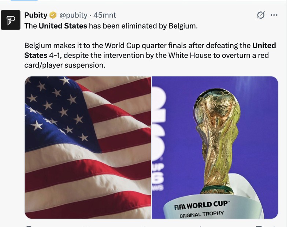Click the reply icon below the flag photo

tap(29, 226)
